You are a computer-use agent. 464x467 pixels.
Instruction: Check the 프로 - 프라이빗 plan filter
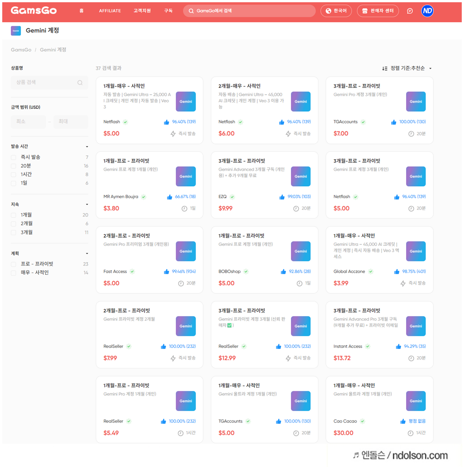13,264
